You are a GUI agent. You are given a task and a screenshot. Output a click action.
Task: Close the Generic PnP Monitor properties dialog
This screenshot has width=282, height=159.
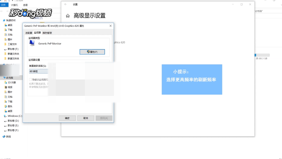point(110,26)
